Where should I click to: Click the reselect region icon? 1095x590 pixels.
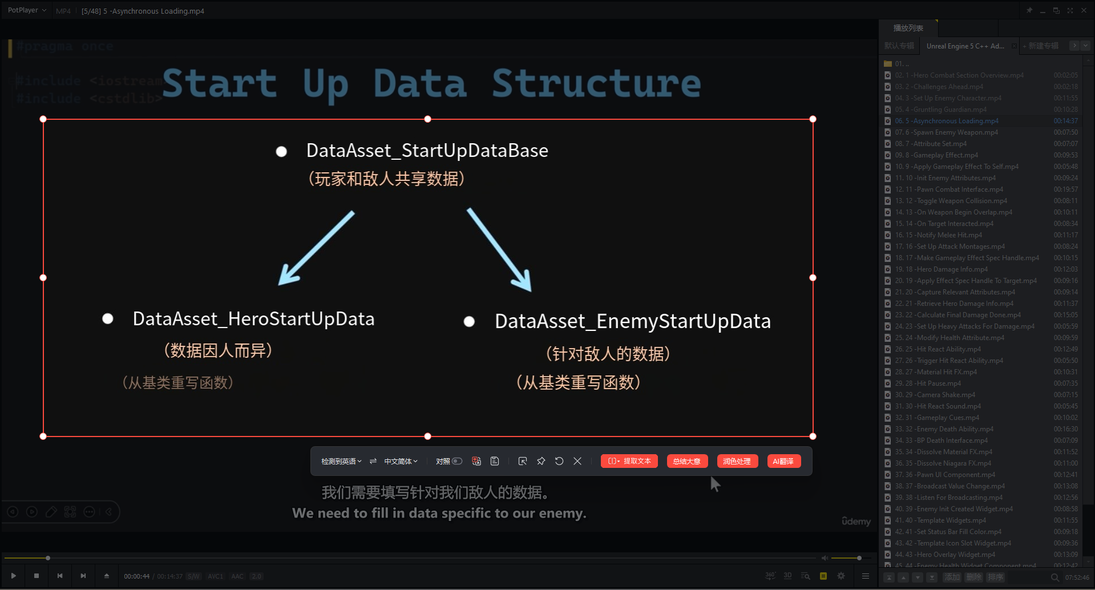[523, 461]
